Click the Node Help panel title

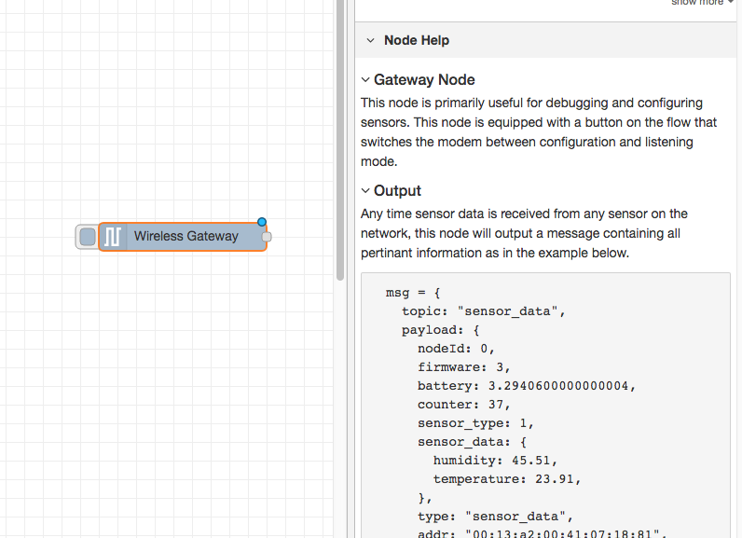(x=416, y=41)
